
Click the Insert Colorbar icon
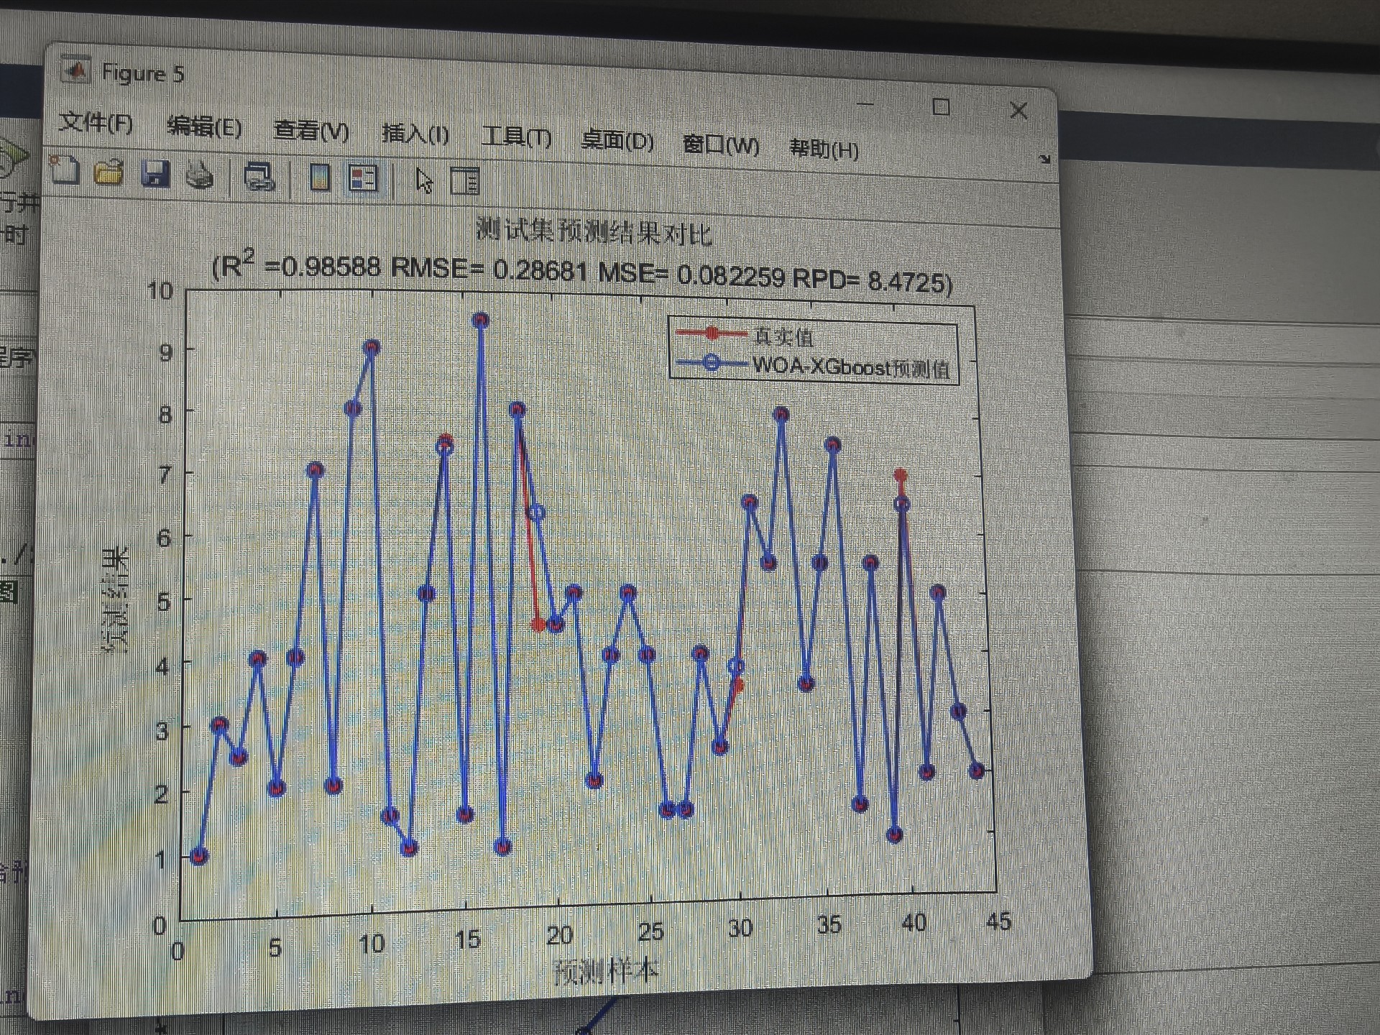(x=320, y=177)
